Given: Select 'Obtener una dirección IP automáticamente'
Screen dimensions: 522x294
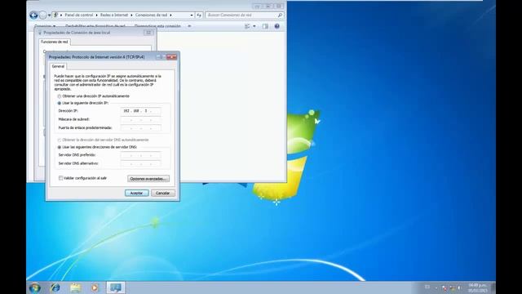Looking at the screenshot, I should 94,96.
